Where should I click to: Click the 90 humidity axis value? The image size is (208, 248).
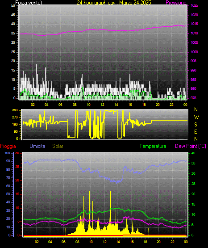pos(8,161)
